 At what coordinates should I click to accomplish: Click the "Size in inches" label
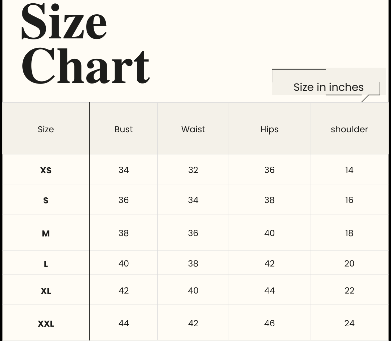click(x=328, y=87)
